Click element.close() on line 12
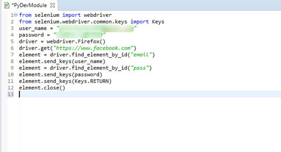Image resolution: width=281 pixels, height=152 pixels. (x=42, y=88)
